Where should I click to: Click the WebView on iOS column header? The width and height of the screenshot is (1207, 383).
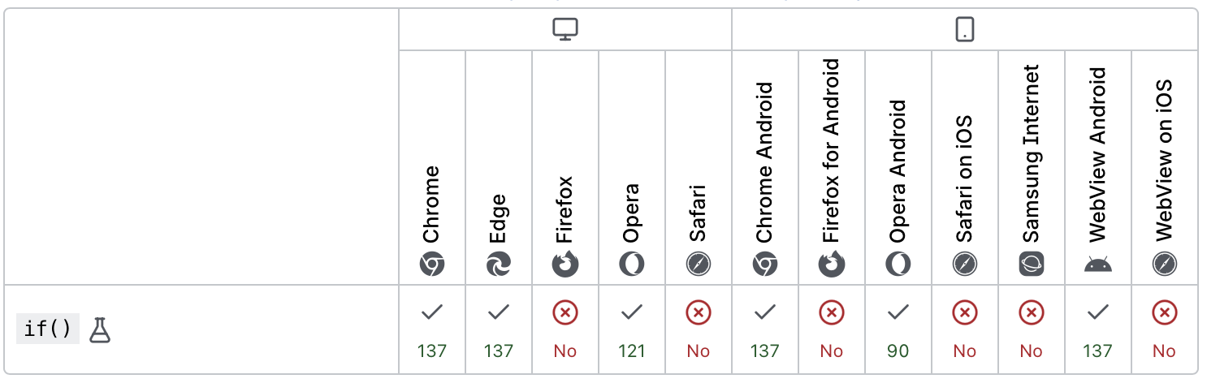[x=1164, y=161]
